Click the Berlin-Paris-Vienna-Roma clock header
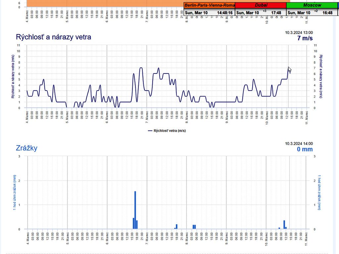339x254 pixels. pos(210,6)
